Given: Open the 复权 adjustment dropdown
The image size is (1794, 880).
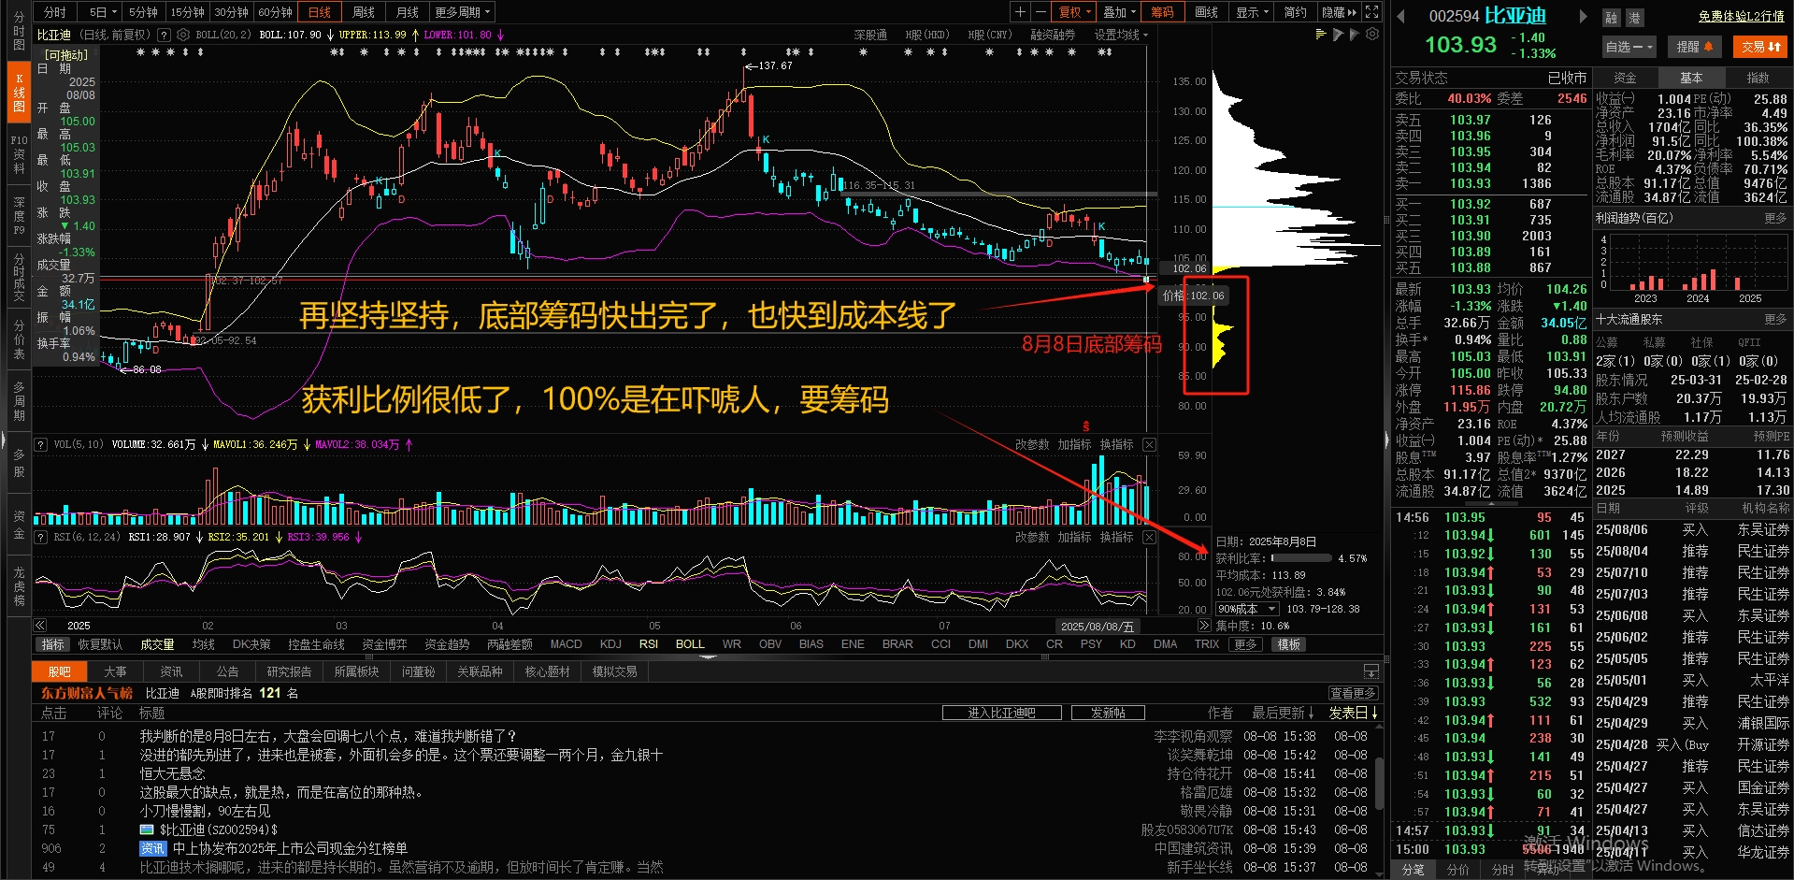Looking at the screenshot, I should tap(1074, 12).
